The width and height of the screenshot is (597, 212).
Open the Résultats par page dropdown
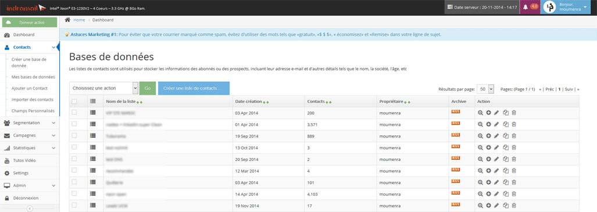pos(485,89)
